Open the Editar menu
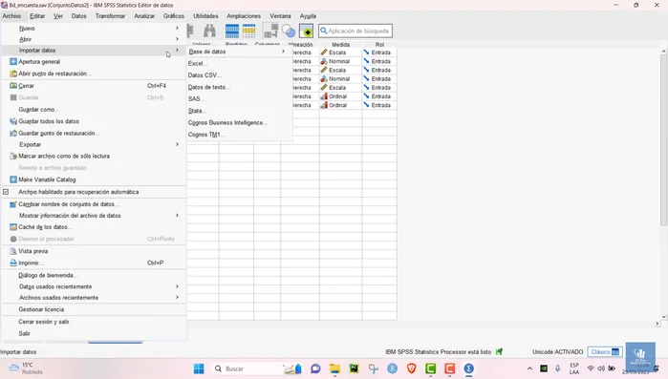This screenshot has height=379, width=668. [x=37, y=15]
